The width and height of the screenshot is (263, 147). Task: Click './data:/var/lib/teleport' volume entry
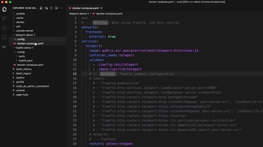pos(119,69)
